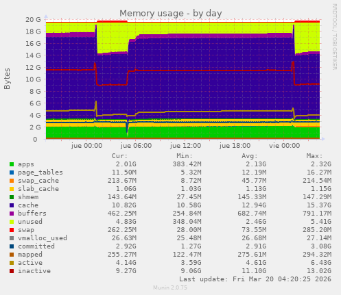Click the 'Avg:' column header
The width and height of the screenshot is (341, 295).
(x=250, y=156)
